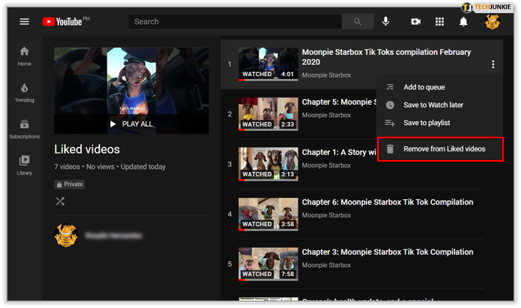521x308 pixels.
Task: Open Chapter 3: Moonpie Starbox Tik Tok Compilation
Action: tap(387, 252)
